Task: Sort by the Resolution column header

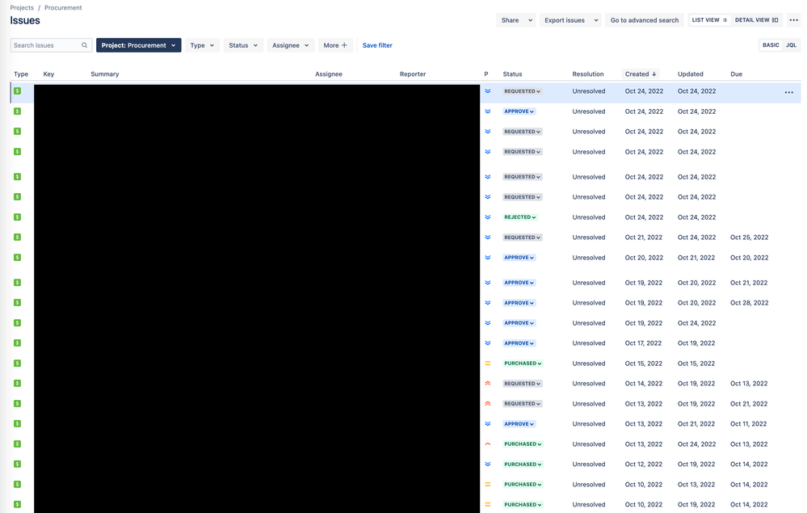Action: 588,74
